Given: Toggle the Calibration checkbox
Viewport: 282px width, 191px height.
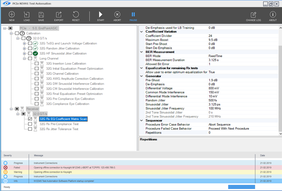Looking at the screenshot, I should pyautogui.click(x=17, y=33).
